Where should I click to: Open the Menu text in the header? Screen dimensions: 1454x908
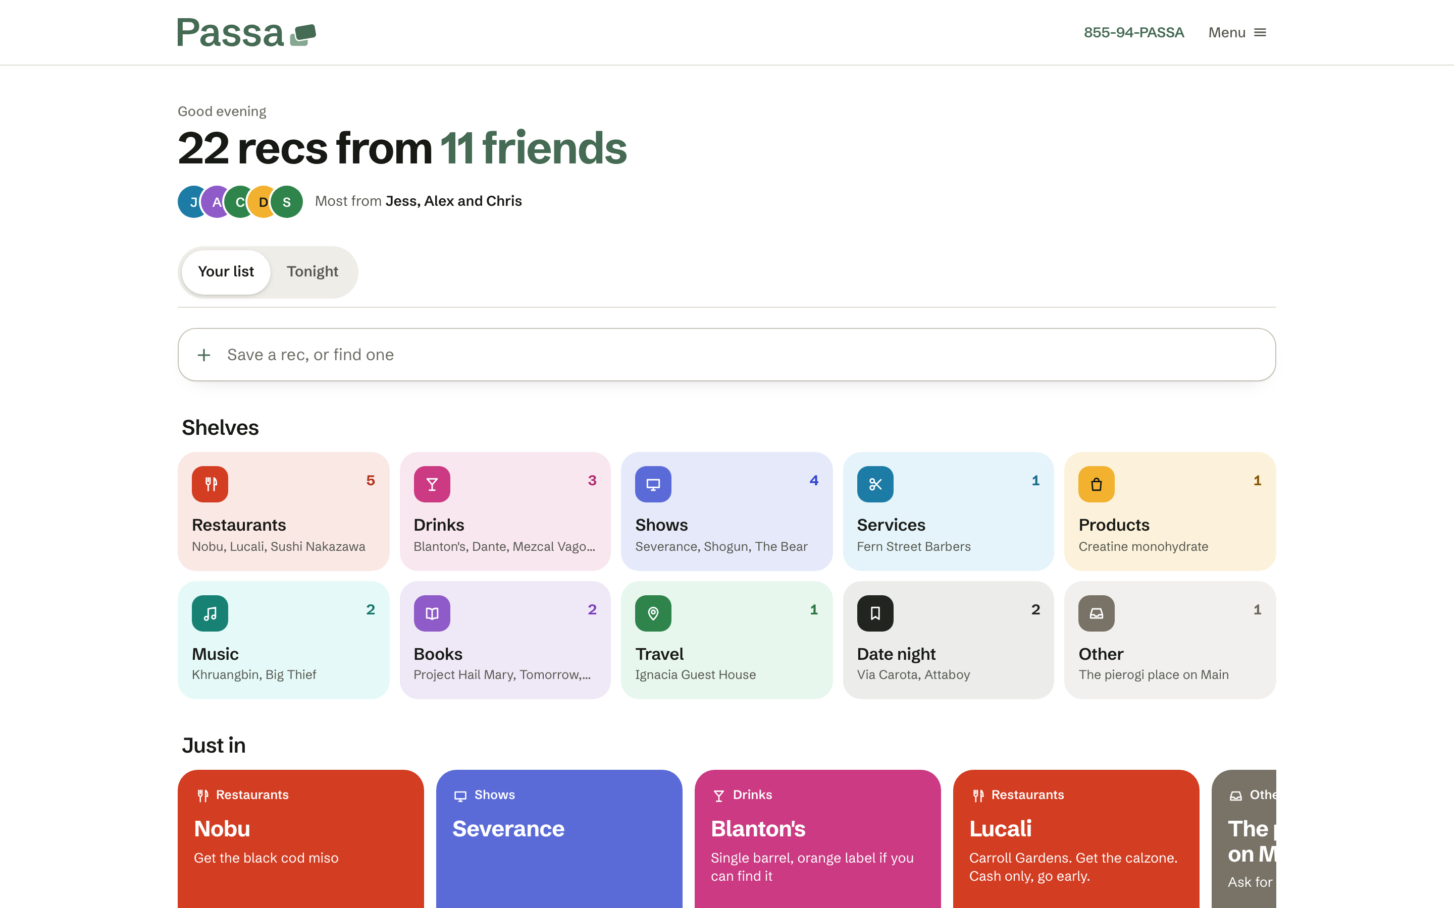(x=1227, y=32)
